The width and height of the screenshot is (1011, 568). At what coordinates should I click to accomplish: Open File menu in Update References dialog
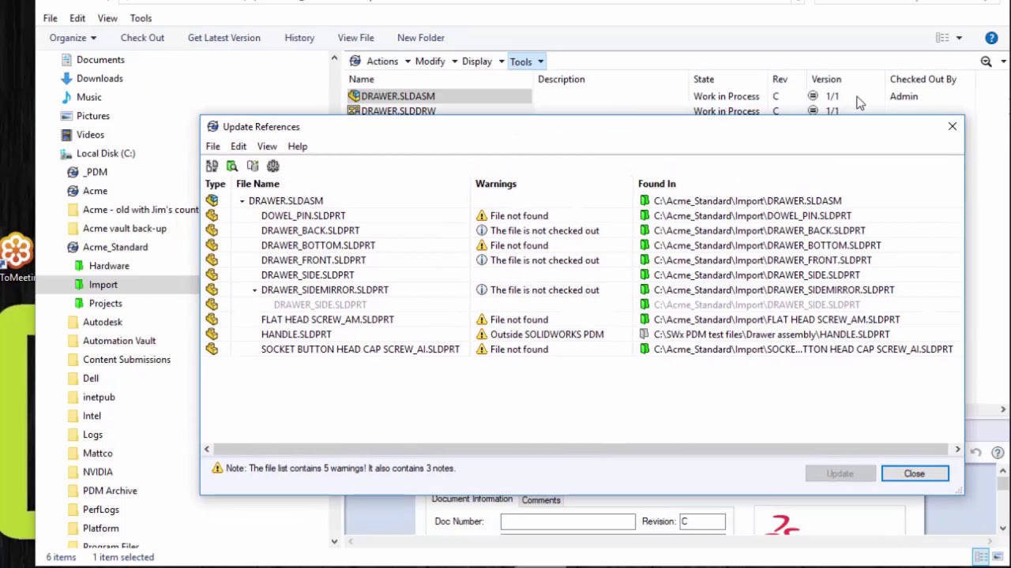pyautogui.click(x=213, y=147)
